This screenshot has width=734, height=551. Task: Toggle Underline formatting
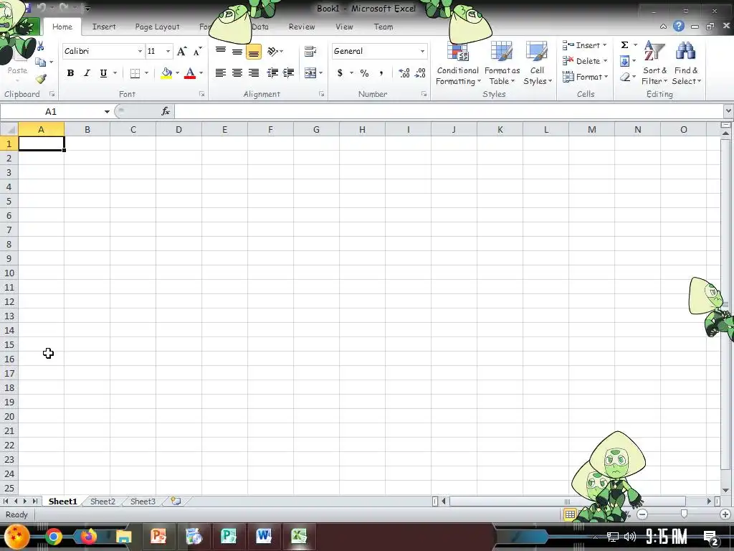point(103,73)
